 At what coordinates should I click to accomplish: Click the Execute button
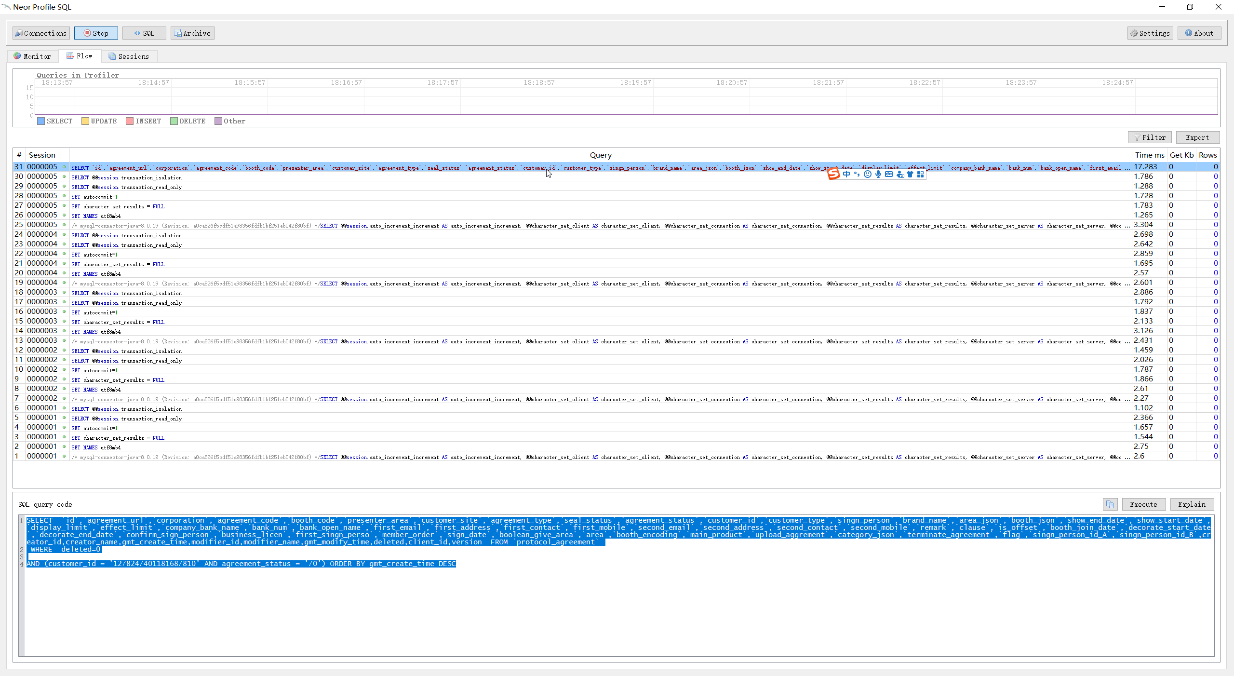(1143, 504)
